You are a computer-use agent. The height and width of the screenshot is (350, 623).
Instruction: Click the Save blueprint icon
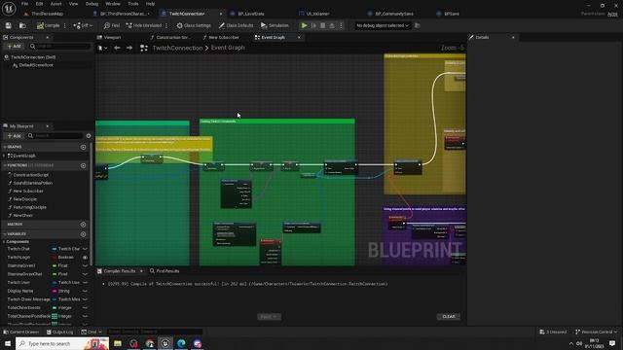coord(9,25)
